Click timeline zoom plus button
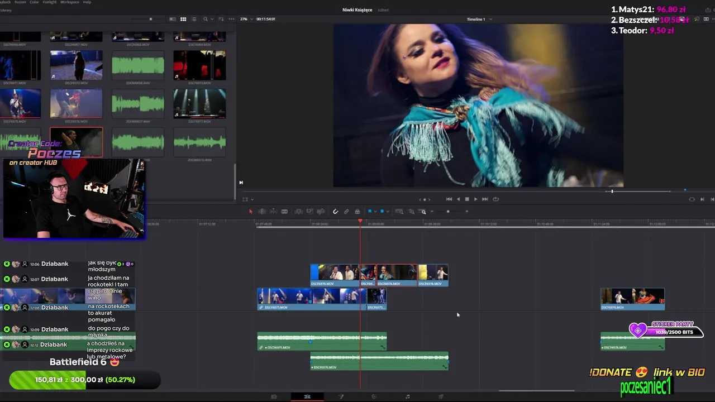The image size is (715, 402). [467, 212]
